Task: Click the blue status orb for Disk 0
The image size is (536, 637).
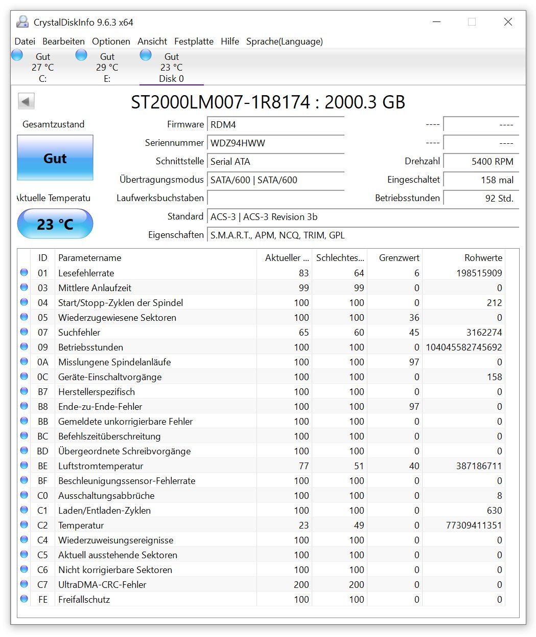Action: coord(146,55)
